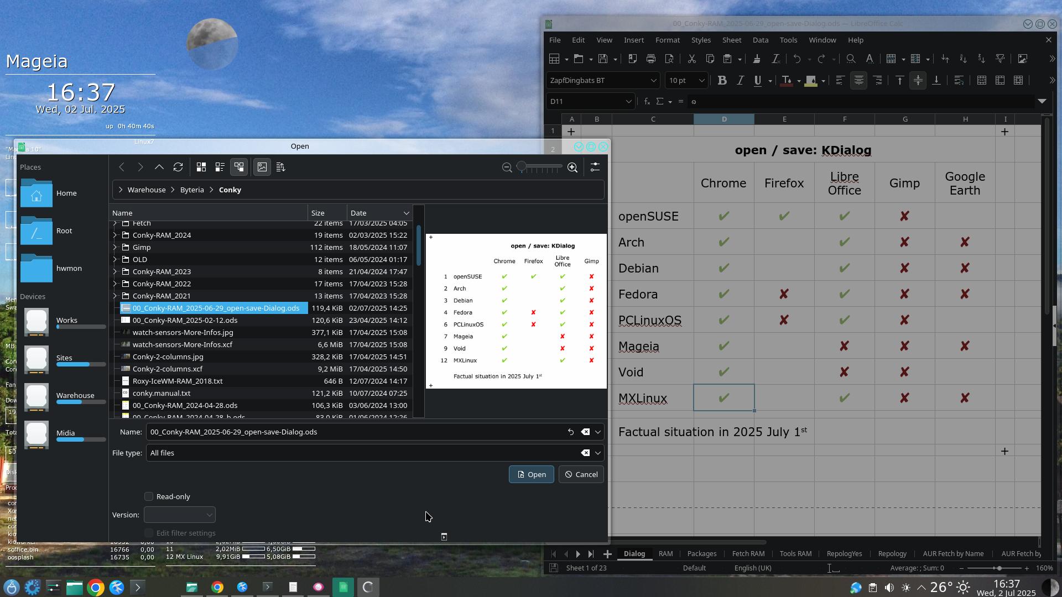Viewport: 1062px width, 597px height.
Task: Open the Version dropdown
Action: (180, 515)
